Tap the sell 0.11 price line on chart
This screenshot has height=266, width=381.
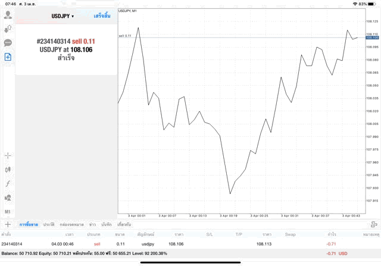pos(238,37)
